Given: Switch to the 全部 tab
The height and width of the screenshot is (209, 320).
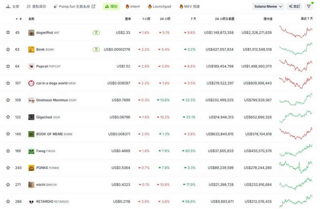Looking at the screenshot, I should click(13, 6).
